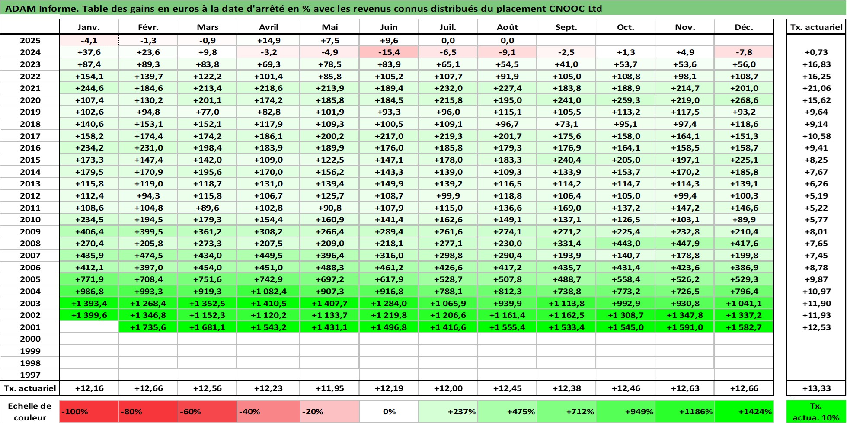Select cell +244,6 in the 2021 row

point(89,88)
